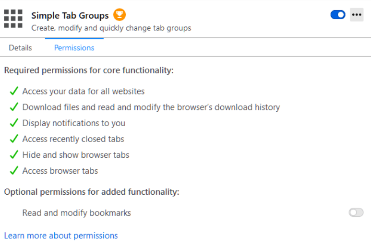The width and height of the screenshot is (371, 248).
Task: Click checkmark next to Access browser tabs
Action: (x=14, y=171)
